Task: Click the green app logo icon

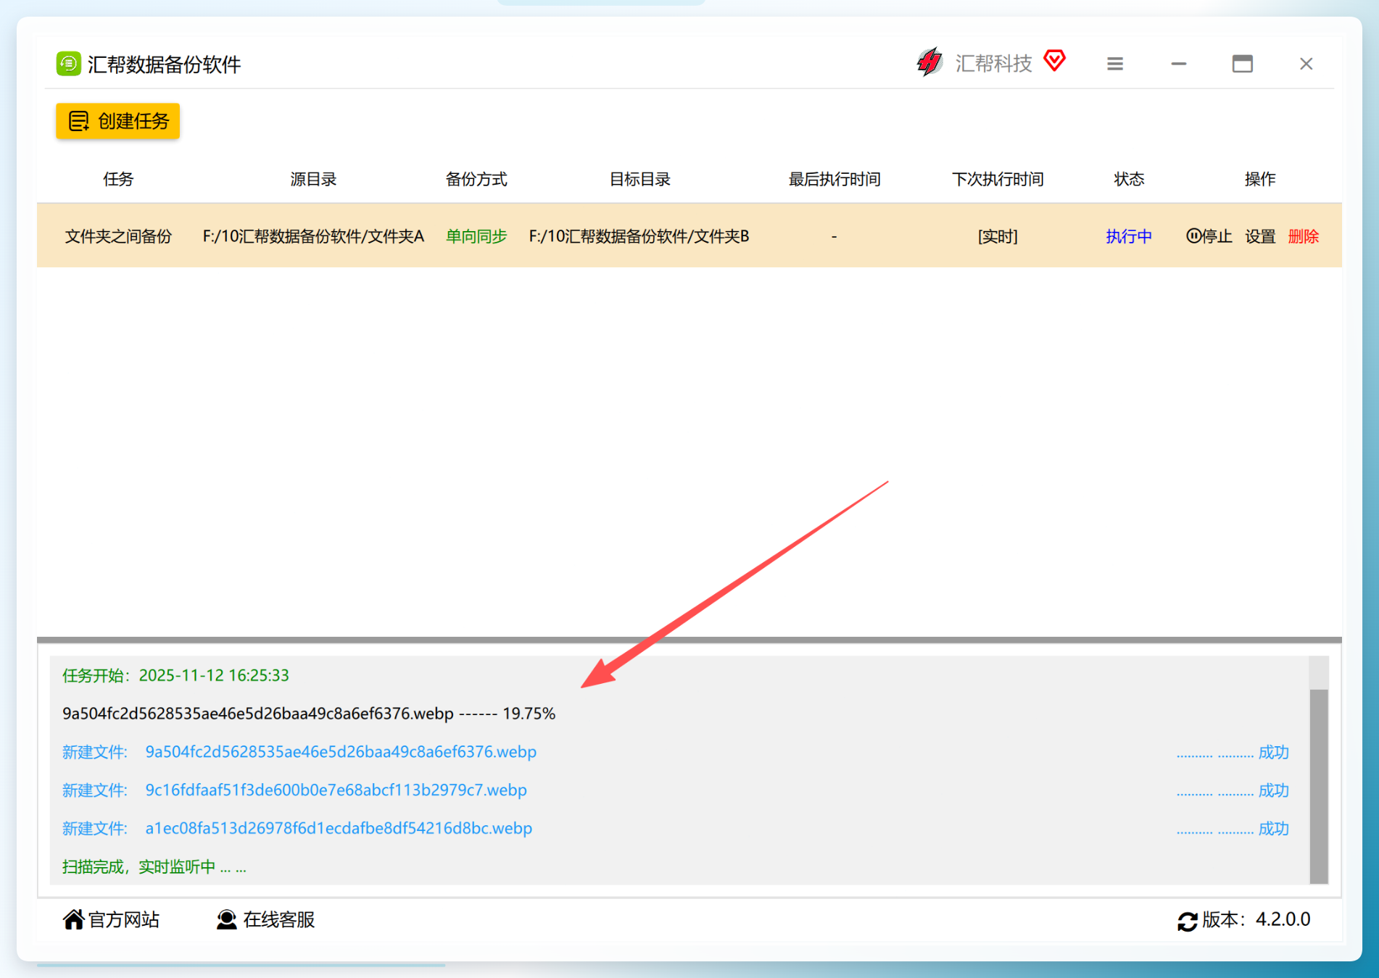Action: pos(68,64)
